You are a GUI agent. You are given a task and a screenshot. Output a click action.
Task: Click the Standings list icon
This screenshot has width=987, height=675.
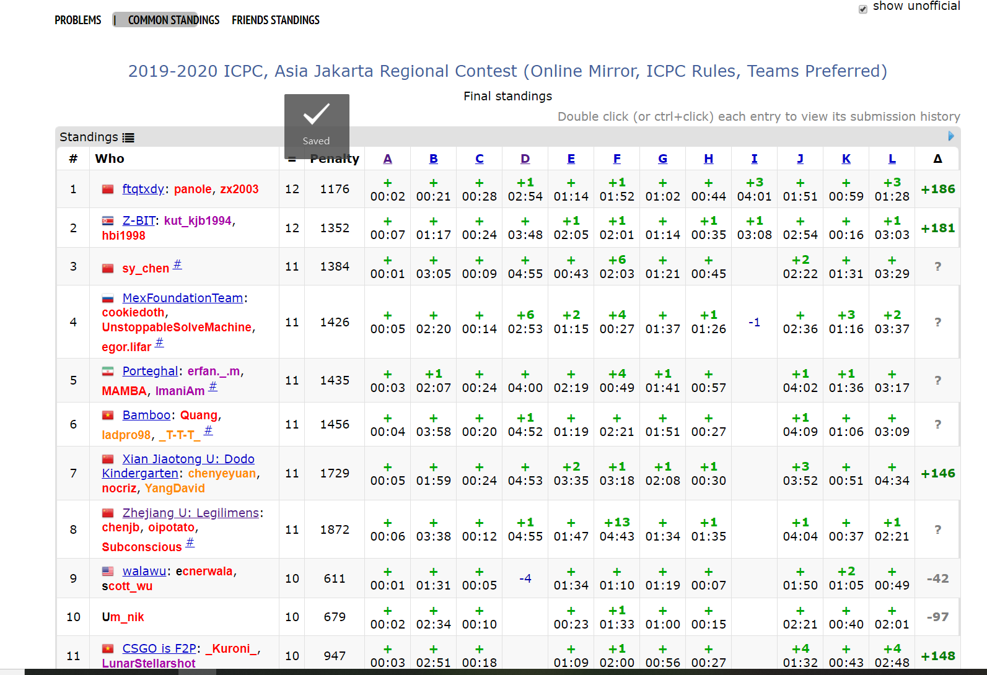[x=128, y=138]
